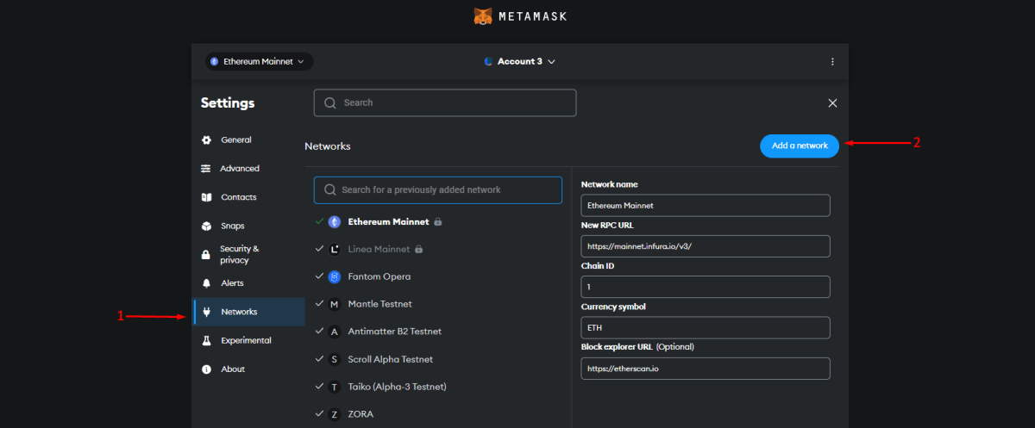Click the Ethereum Mainnet diamond icon in list
The width and height of the screenshot is (1035, 428).
tap(335, 222)
